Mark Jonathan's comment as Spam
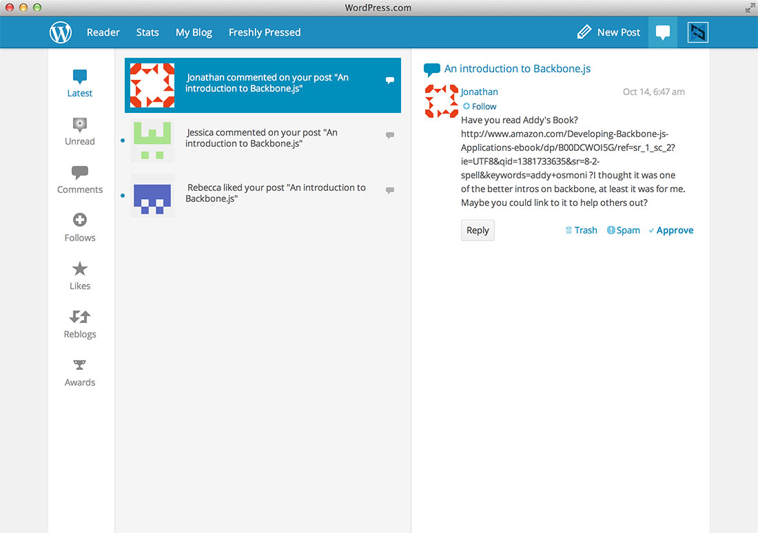758x533 pixels. pyautogui.click(x=623, y=230)
